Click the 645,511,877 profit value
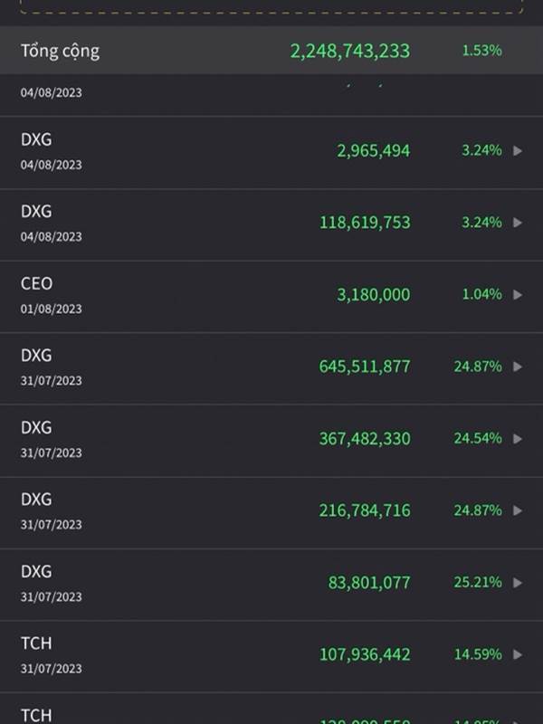 point(364,367)
